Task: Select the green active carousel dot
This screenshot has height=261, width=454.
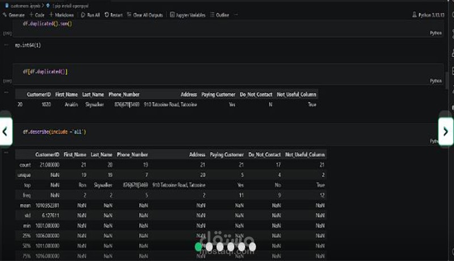Action: click(198, 247)
